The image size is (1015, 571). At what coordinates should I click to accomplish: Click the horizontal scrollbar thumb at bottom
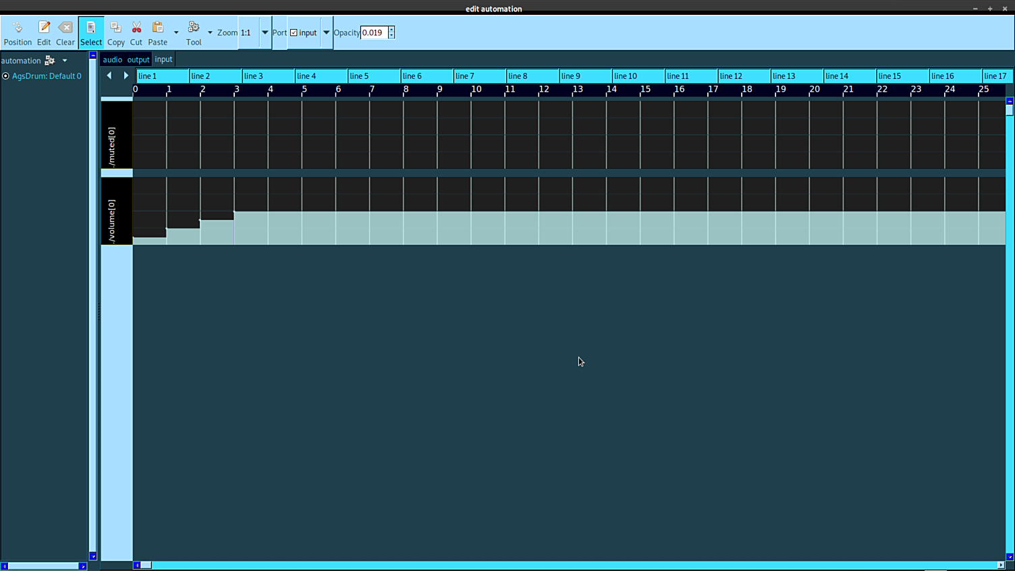pyautogui.click(x=146, y=566)
